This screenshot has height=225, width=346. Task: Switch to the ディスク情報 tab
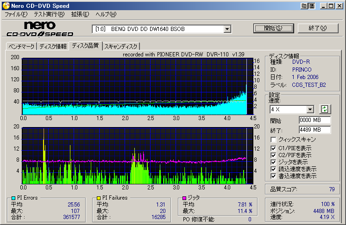tap(53, 47)
